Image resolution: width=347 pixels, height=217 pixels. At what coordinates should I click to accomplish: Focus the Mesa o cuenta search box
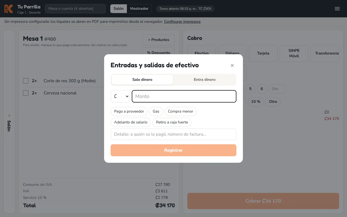(x=75, y=9)
